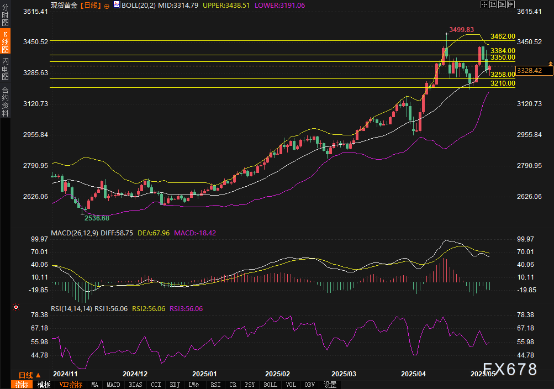Click the first layout icon at top right
554x389 pixels.
click(483, 4)
